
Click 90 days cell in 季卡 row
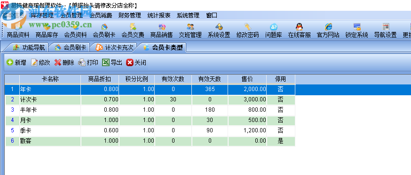click(x=210, y=130)
